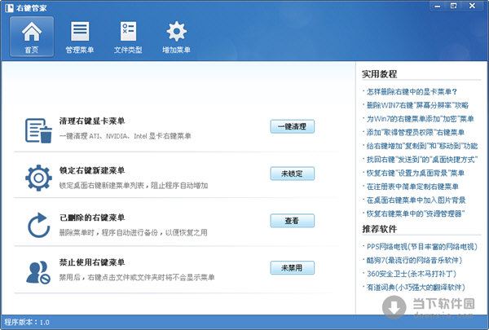Close the 右键管家 window
The image size is (489, 330).
pyautogui.click(x=472, y=6)
